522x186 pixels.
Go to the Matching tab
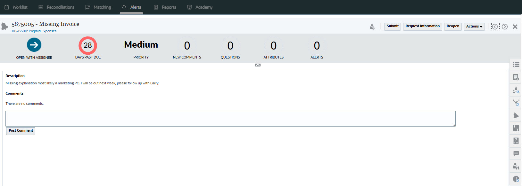coord(98,7)
